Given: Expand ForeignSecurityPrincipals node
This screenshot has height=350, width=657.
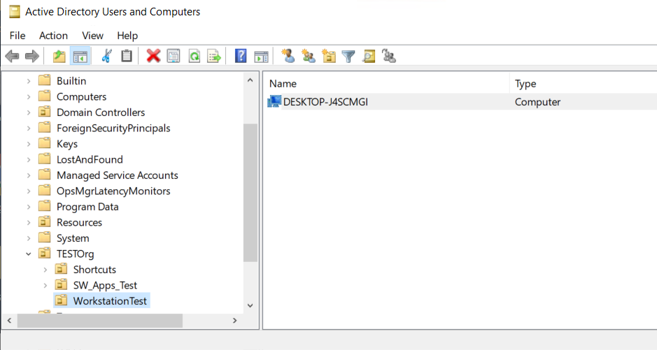Looking at the screenshot, I should pyautogui.click(x=29, y=129).
